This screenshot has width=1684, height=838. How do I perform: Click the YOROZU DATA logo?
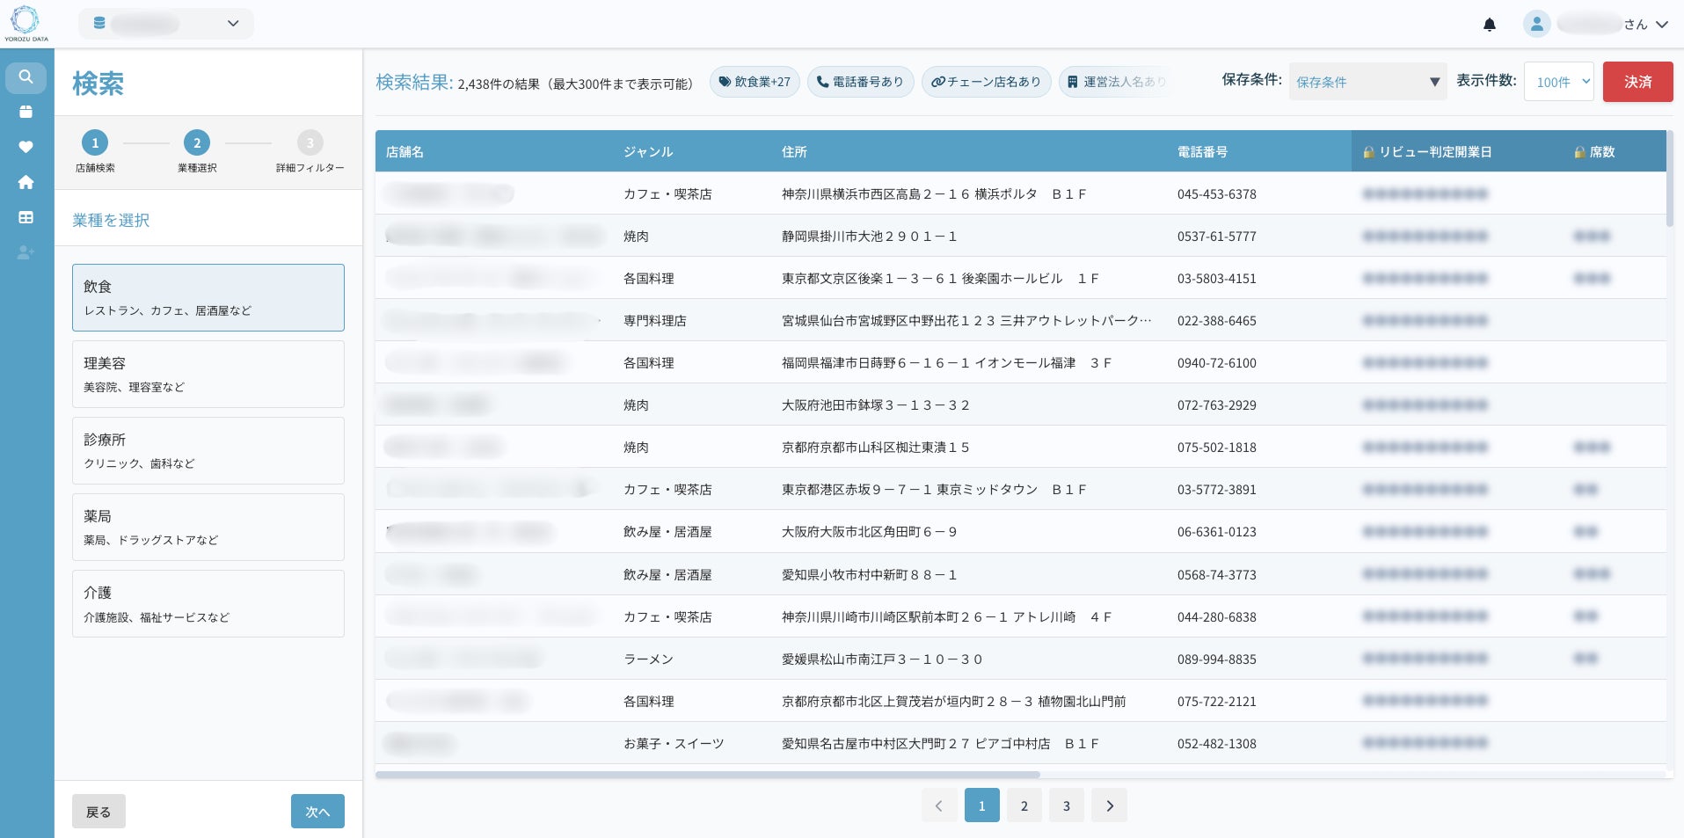pos(26,24)
